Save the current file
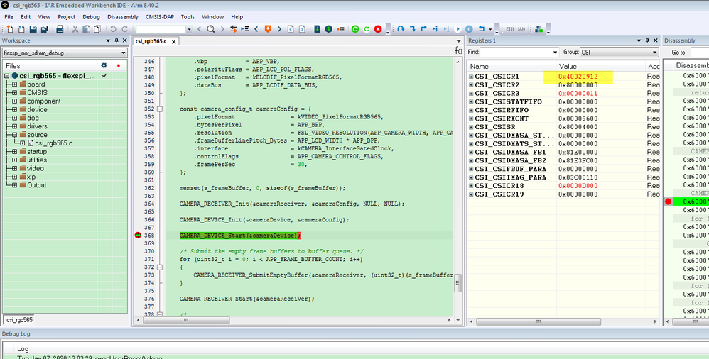The height and width of the screenshot is (359, 709). [x=33, y=29]
